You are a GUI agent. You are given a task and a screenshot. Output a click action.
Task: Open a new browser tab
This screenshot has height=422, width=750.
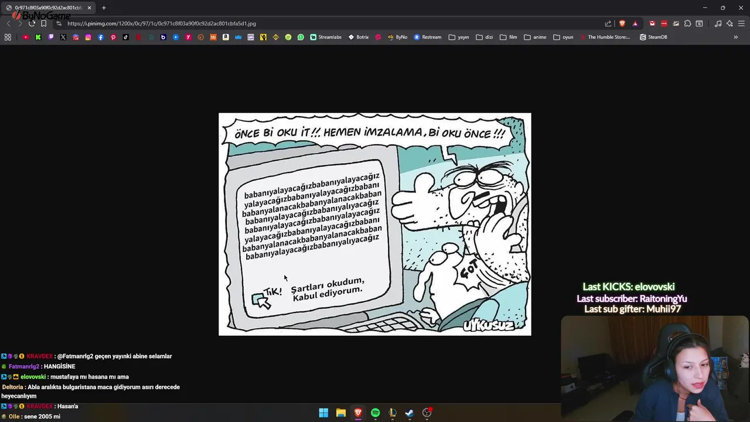click(x=104, y=8)
